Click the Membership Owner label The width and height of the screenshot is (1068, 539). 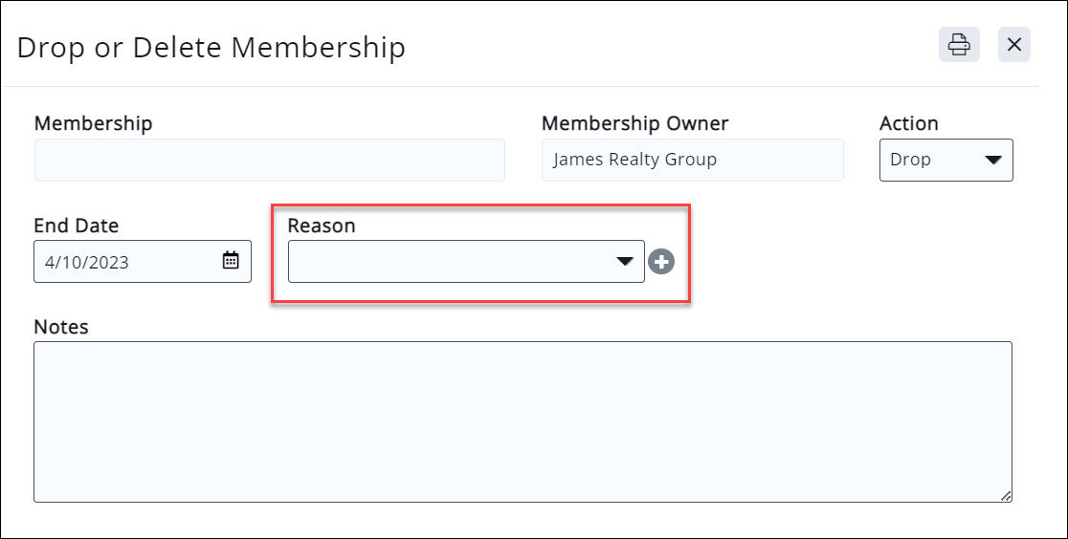coord(634,123)
